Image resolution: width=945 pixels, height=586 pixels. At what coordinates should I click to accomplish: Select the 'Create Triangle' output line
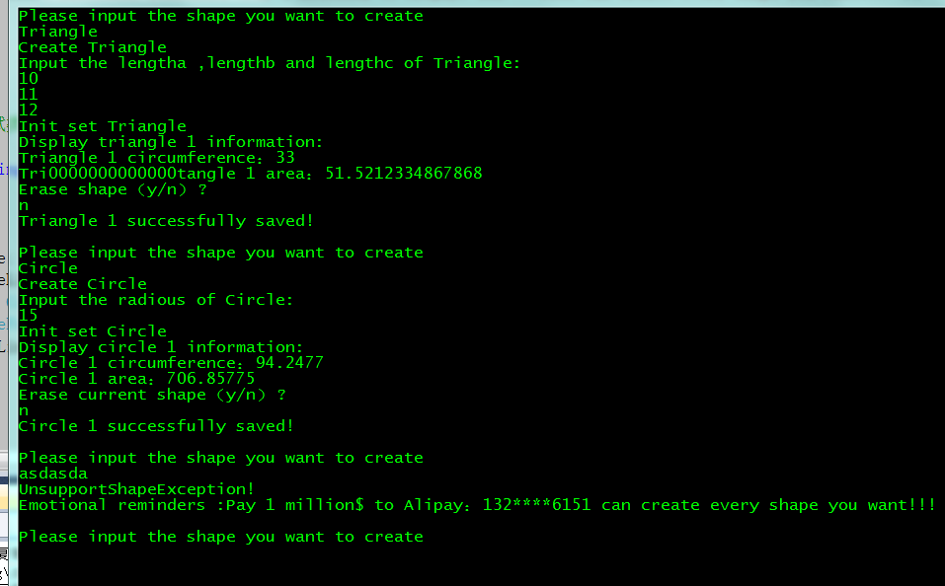click(92, 47)
